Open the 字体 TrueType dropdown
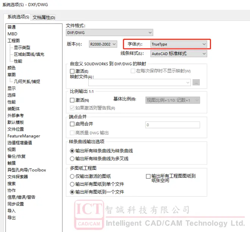The height and width of the screenshot is (232, 250). point(178,44)
